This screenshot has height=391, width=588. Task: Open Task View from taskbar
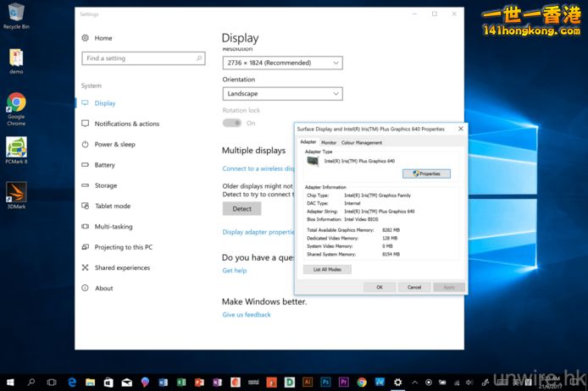coord(52,382)
